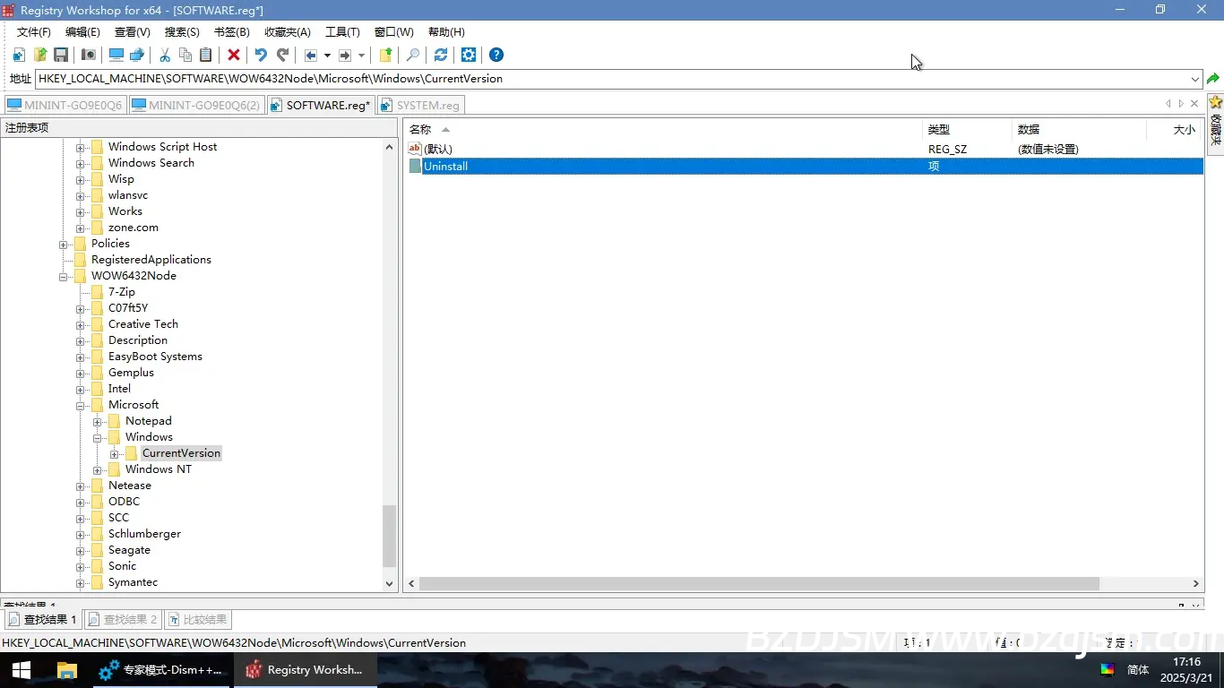Screen dimensions: 1224x688
Task: Click the redo arrow icon
Action: (x=282, y=56)
